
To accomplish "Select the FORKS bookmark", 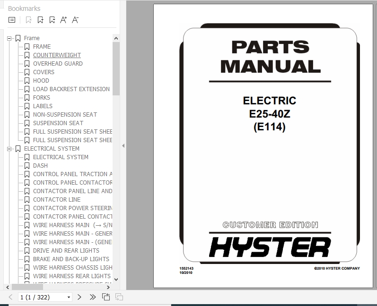I will tap(41, 98).
